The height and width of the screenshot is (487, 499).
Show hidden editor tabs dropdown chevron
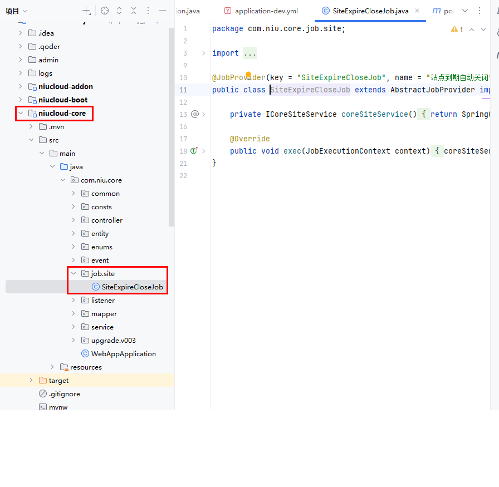[465, 11]
